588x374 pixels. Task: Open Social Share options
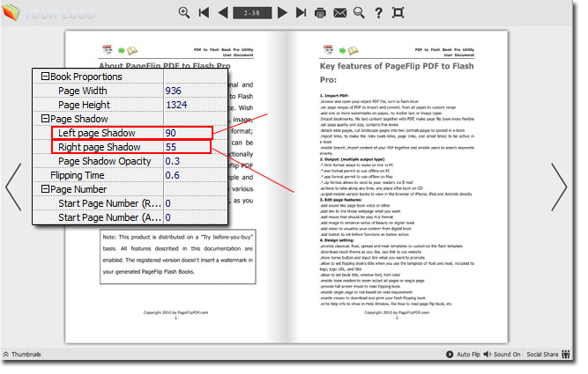(x=547, y=354)
